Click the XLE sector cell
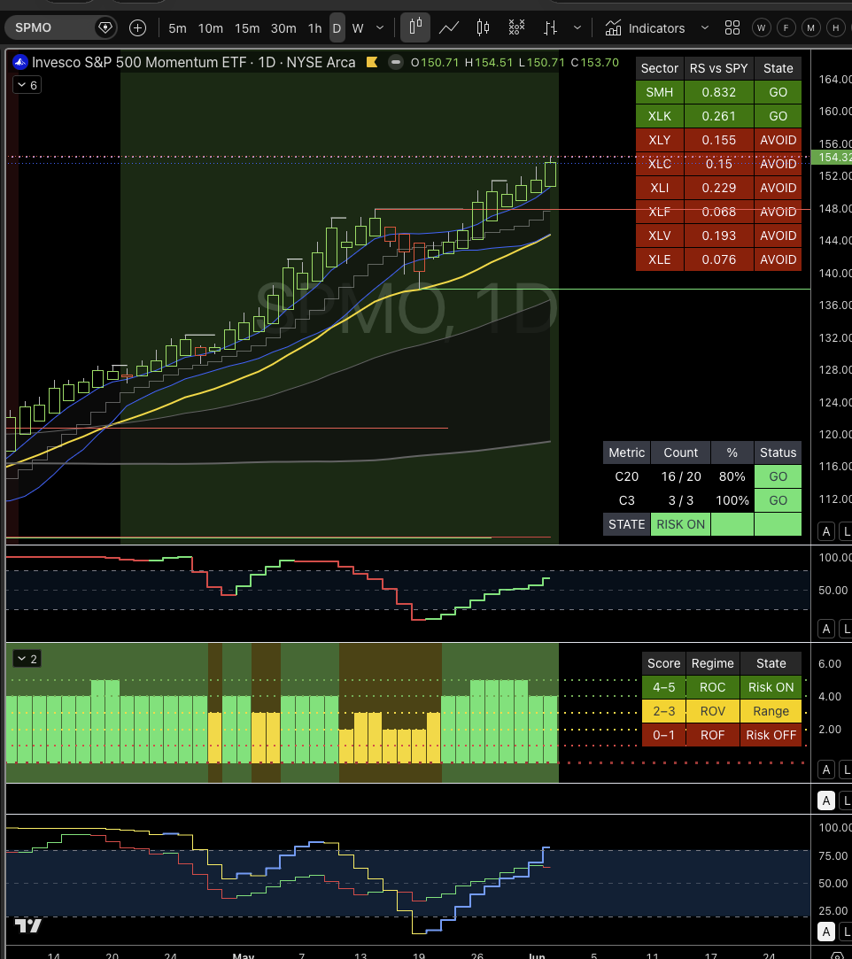 [659, 259]
